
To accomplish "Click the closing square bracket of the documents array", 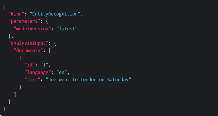I will click(15, 94).
